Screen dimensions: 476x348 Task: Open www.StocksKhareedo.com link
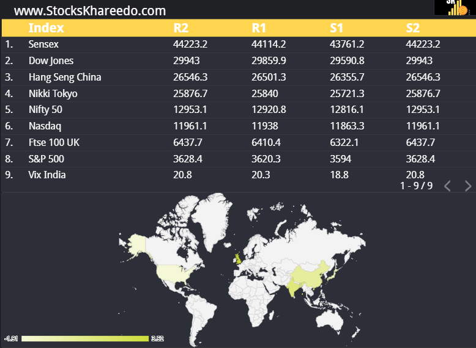(x=90, y=11)
